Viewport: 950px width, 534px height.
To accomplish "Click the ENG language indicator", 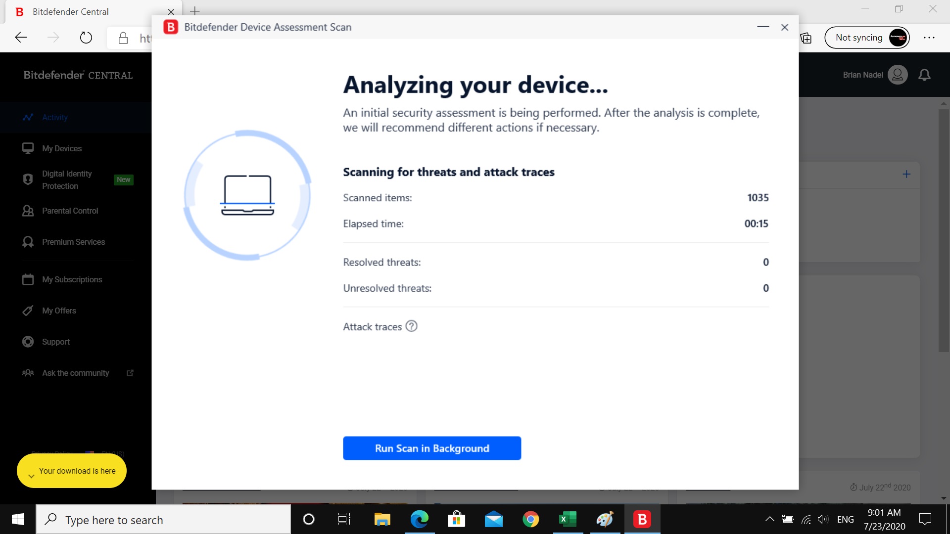I will (845, 520).
